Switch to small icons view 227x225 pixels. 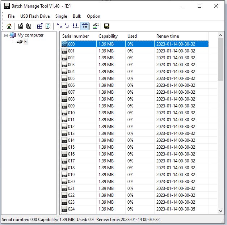(67, 26)
